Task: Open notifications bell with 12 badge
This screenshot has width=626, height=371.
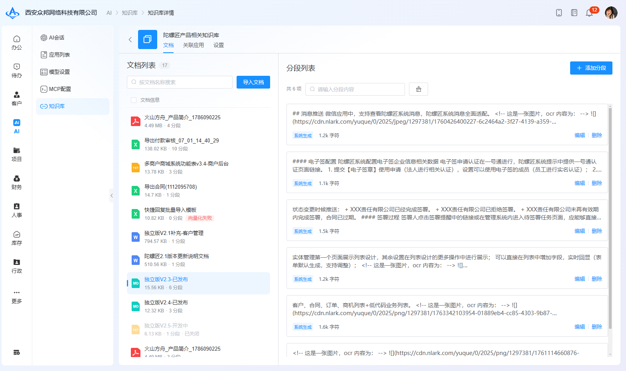Action: [x=589, y=13]
